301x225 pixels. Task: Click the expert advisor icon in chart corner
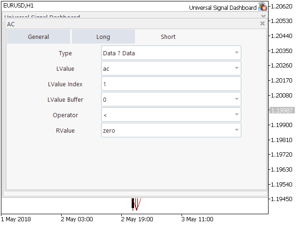(262, 7)
